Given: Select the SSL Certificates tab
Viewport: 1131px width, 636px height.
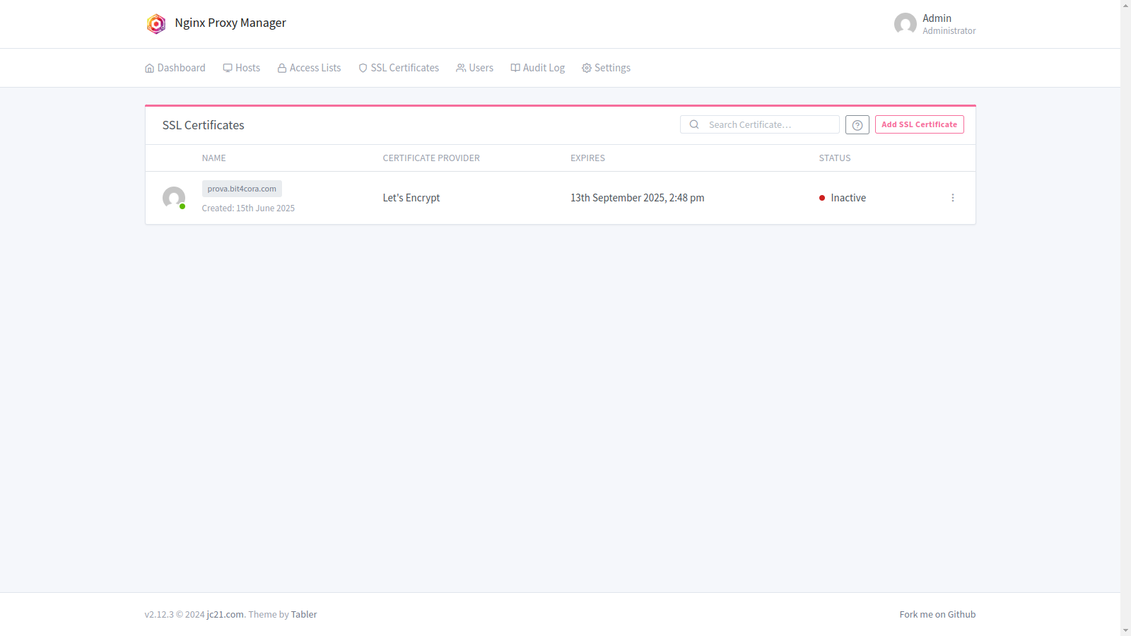Looking at the screenshot, I should 399,68.
